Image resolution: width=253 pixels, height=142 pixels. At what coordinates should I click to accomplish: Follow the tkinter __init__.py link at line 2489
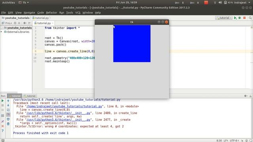(58, 113)
